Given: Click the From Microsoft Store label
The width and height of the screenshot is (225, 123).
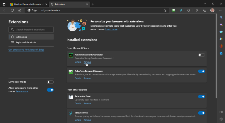Looking at the screenshot, I should click(x=78, y=48).
